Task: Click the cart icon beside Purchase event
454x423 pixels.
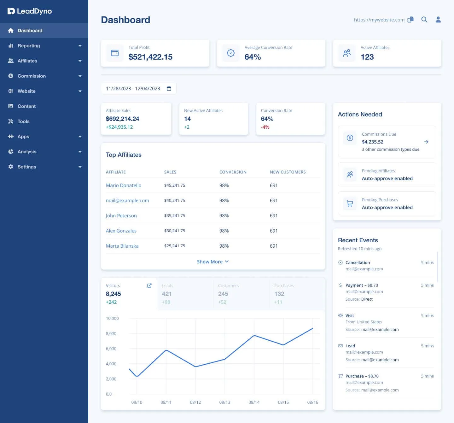Action: tap(340, 376)
